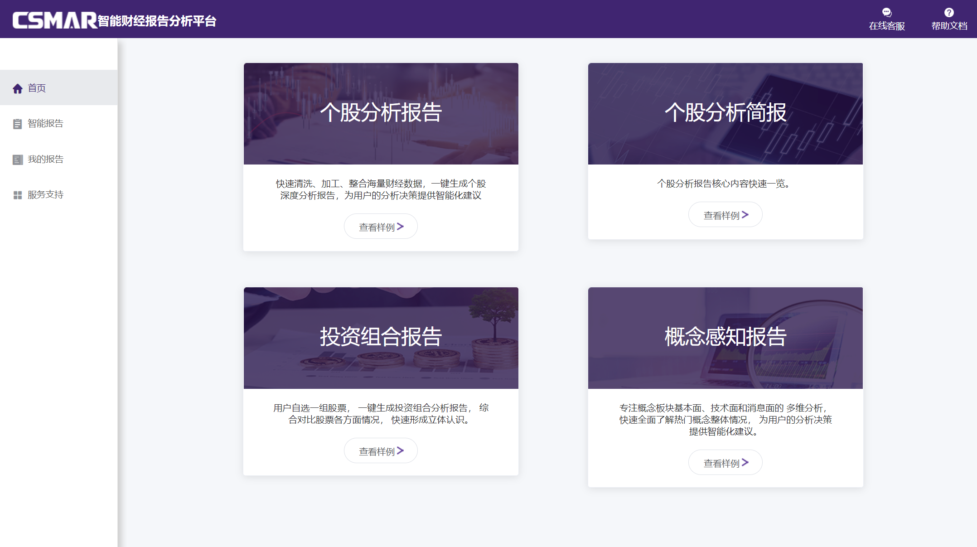Image resolution: width=977 pixels, height=547 pixels.
Task: Click the 在线客服 label
Action: pyautogui.click(x=887, y=26)
